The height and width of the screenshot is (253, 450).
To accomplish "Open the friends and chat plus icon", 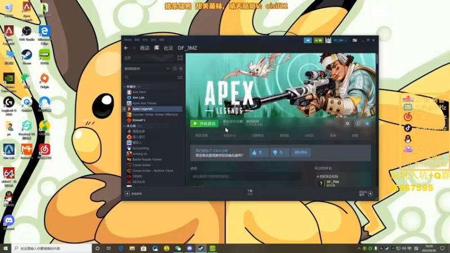I will [371, 193].
